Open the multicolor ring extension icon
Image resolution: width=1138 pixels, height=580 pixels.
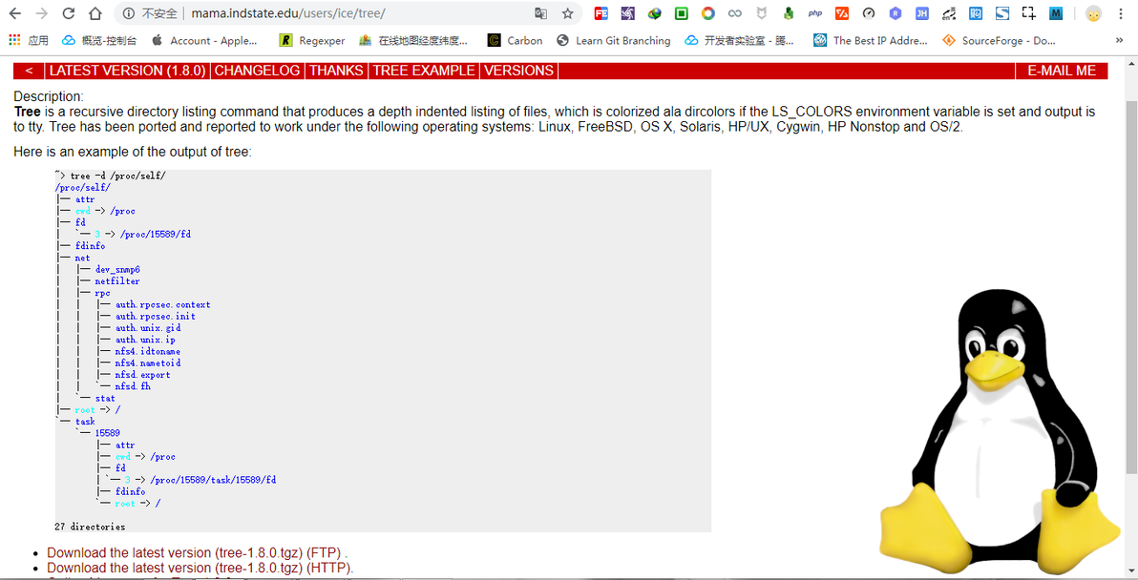click(707, 13)
